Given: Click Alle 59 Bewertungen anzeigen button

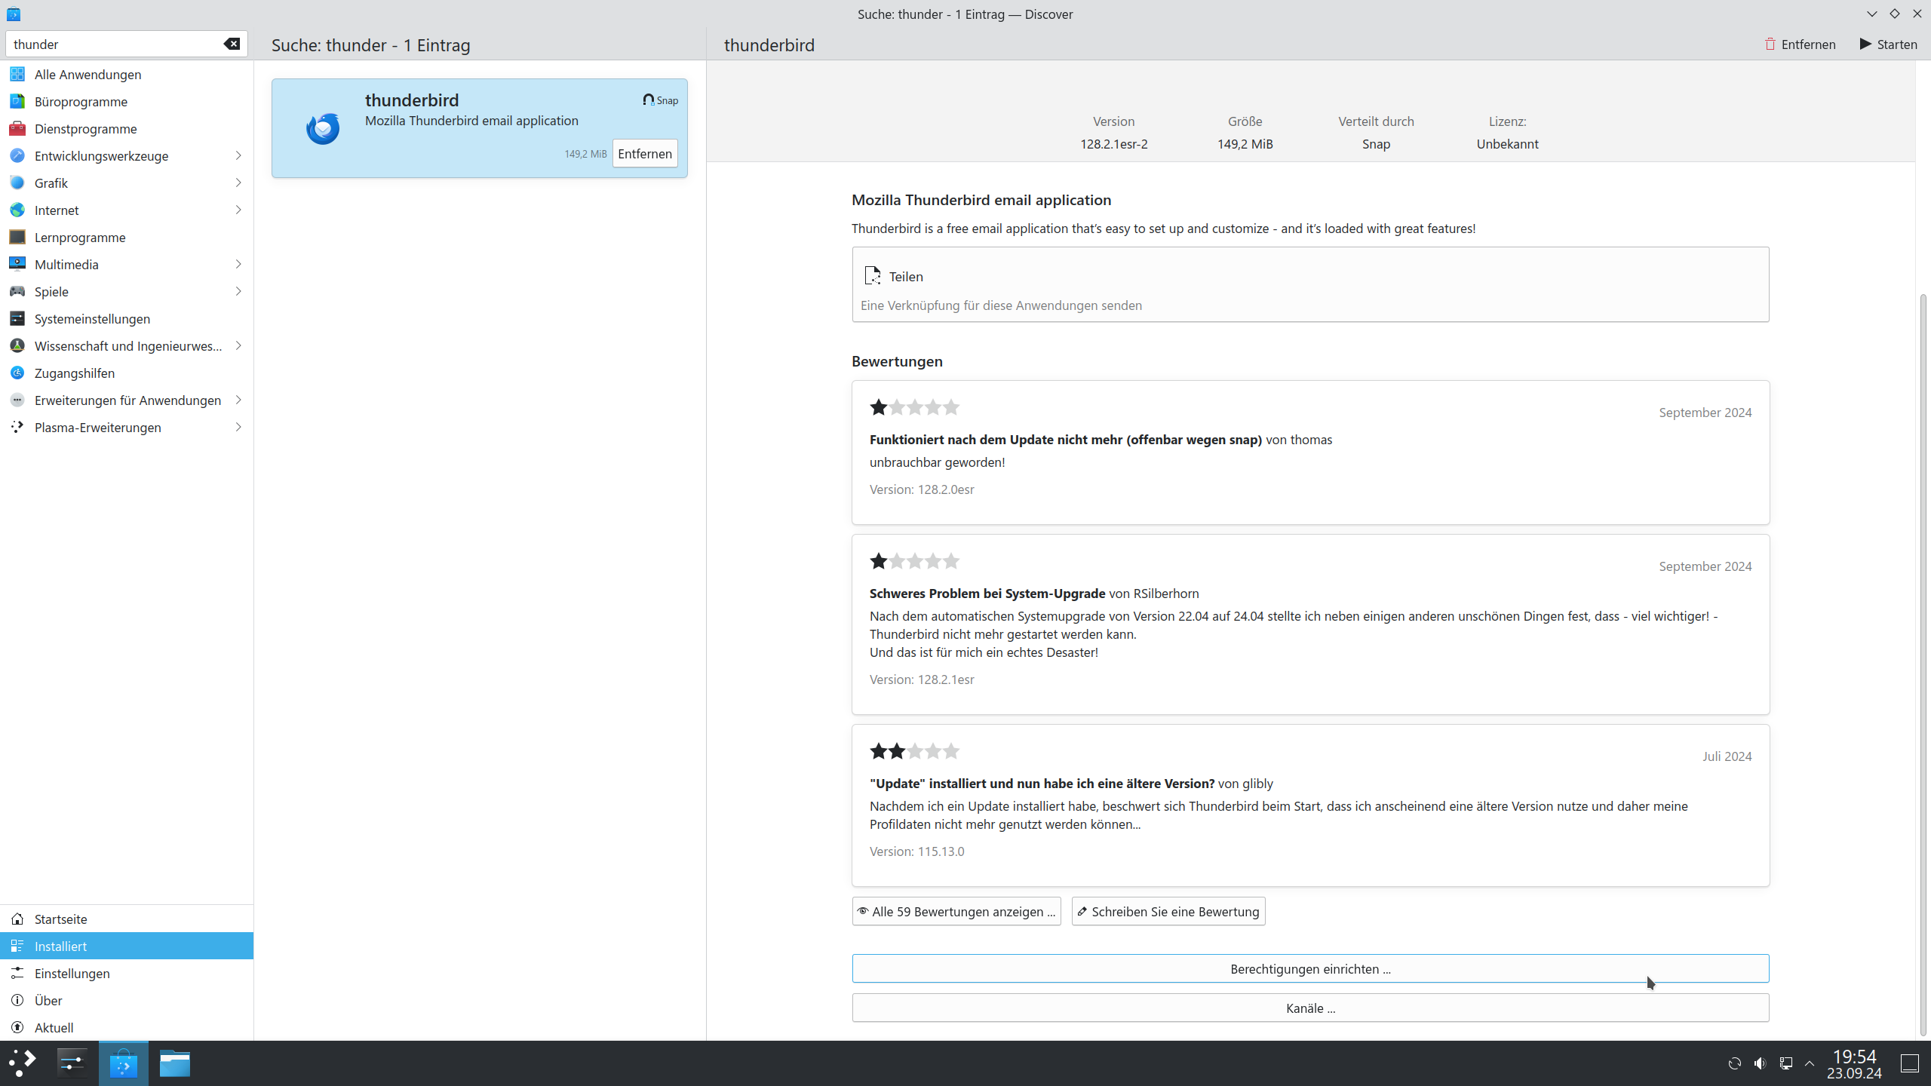Looking at the screenshot, I should [956, 912].
